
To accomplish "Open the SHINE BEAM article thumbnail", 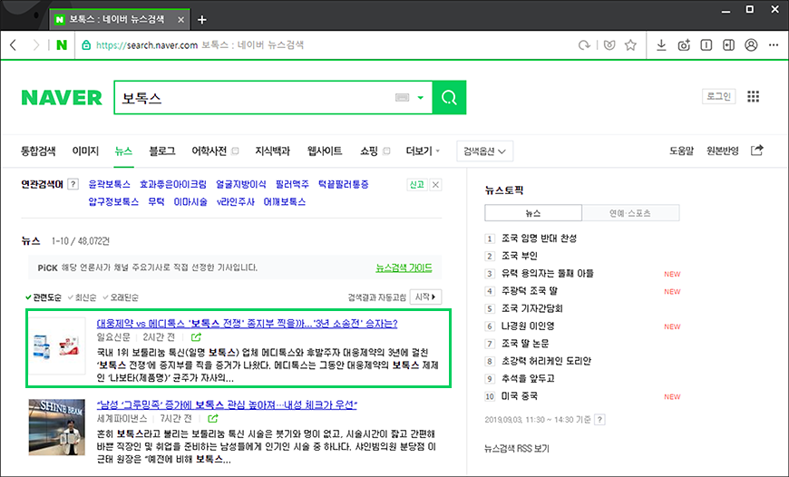I will tap(57, 427).
